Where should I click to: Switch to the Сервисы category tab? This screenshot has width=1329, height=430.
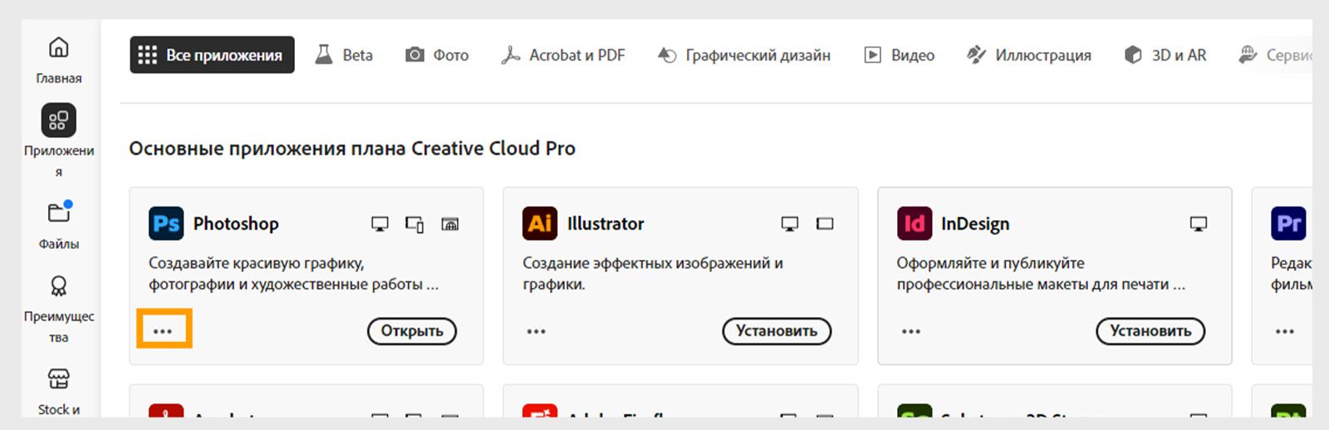tap(1275, 55)
